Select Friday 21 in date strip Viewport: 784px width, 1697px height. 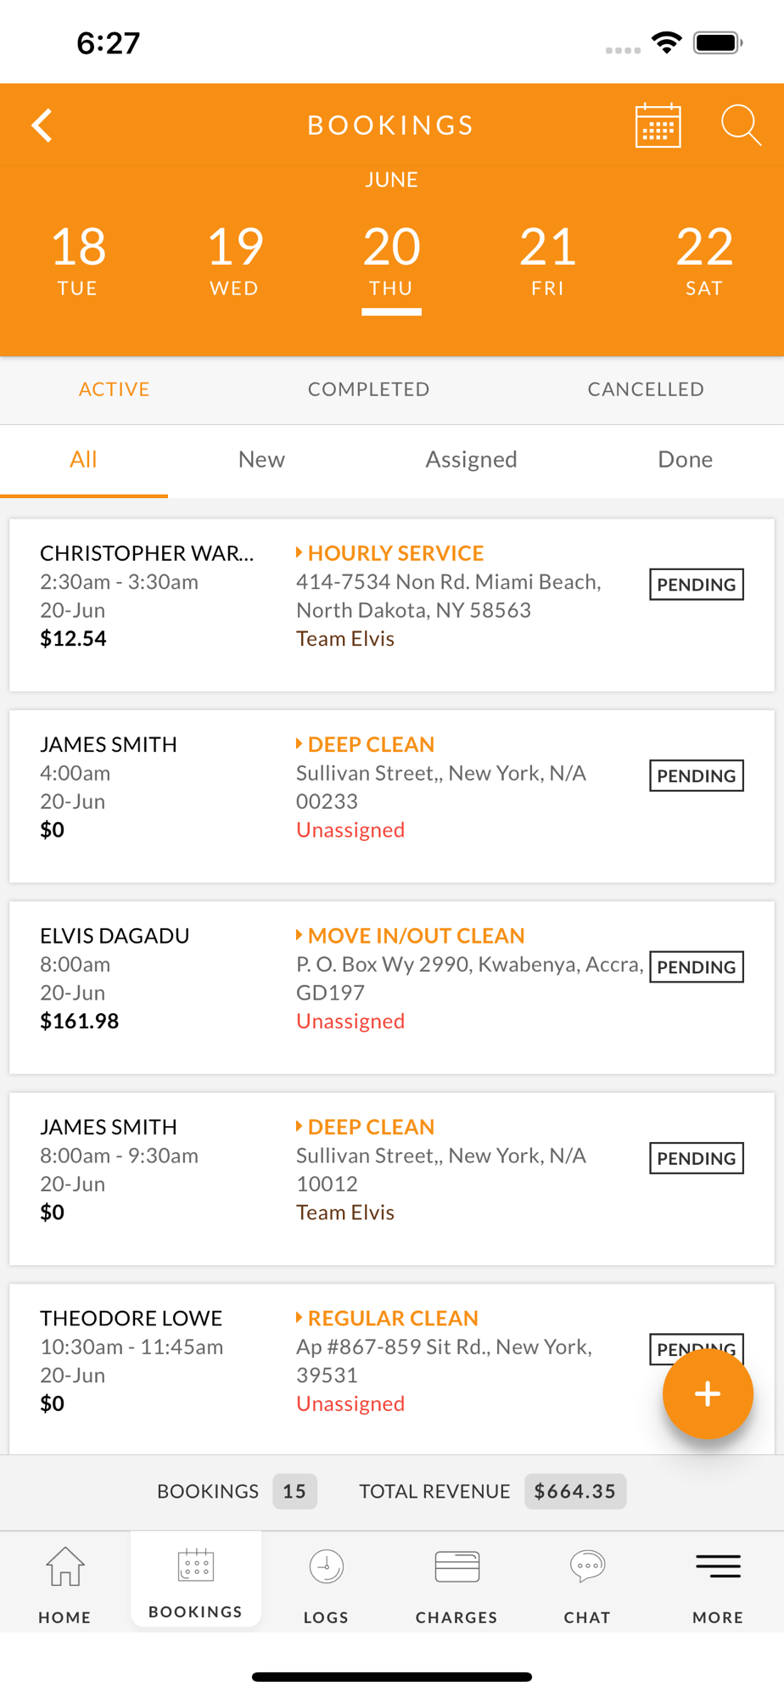click(x=547, y=260)
